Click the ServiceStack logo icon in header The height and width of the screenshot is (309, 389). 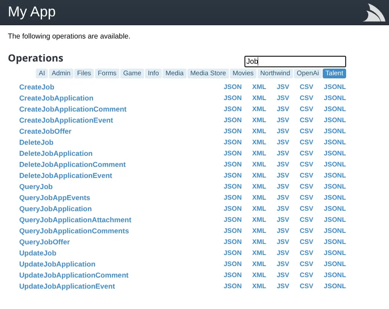(x=374, y=13)
